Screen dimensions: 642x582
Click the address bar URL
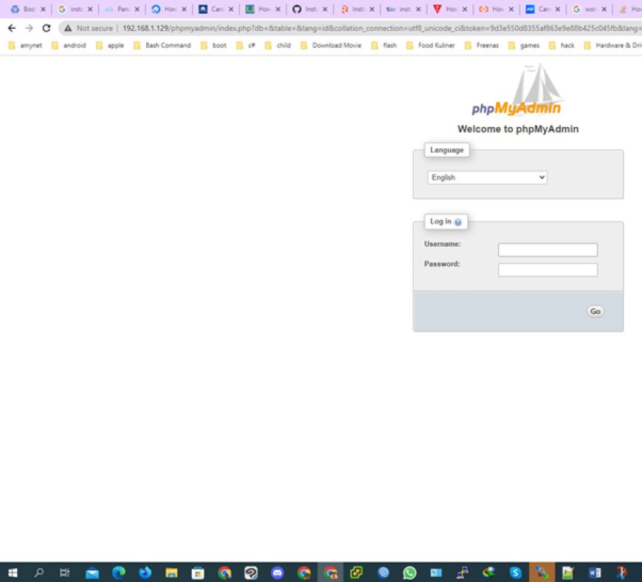381,28
